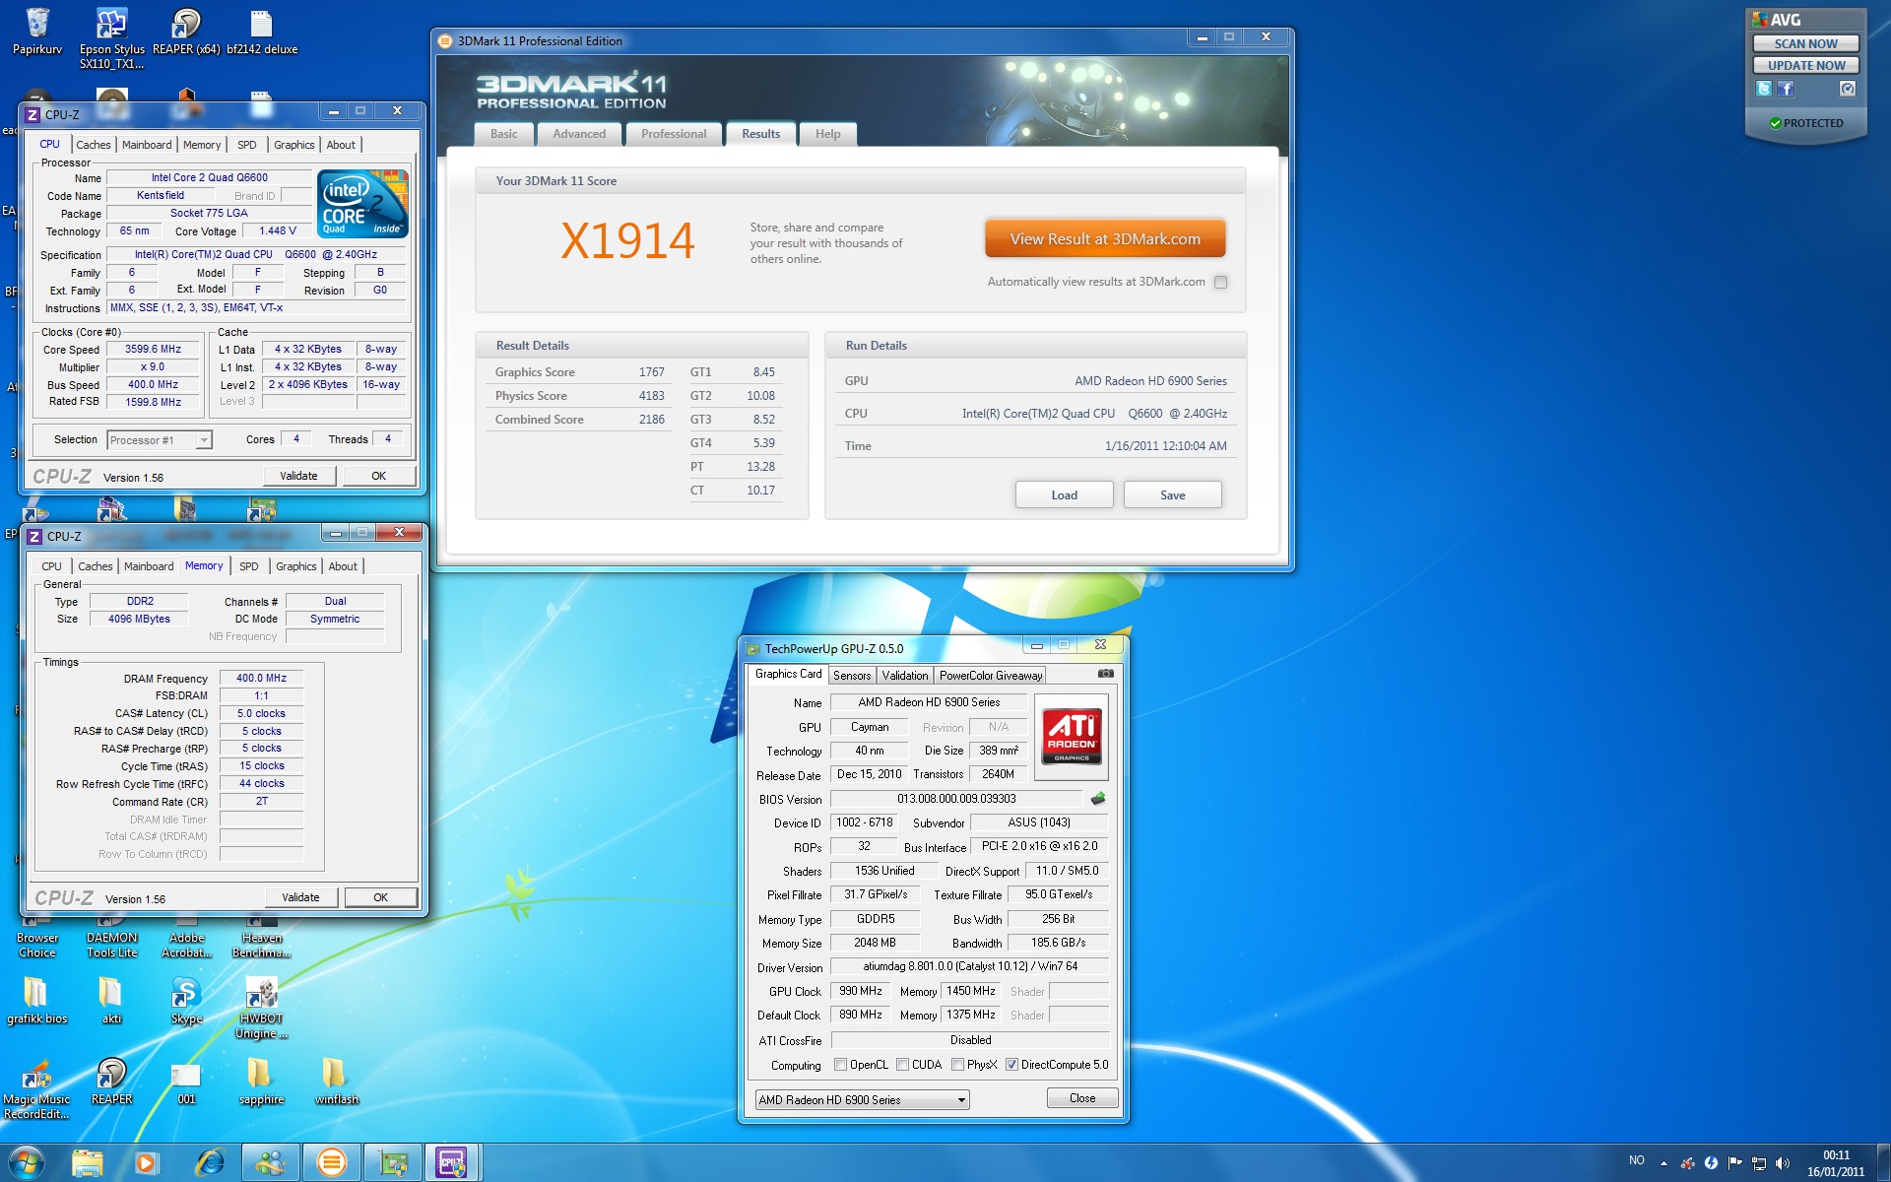This screenshot has width=1891, height=1182.
Task: Click the GPU-Z screenshot camera icon
Action: [1106, 674]
